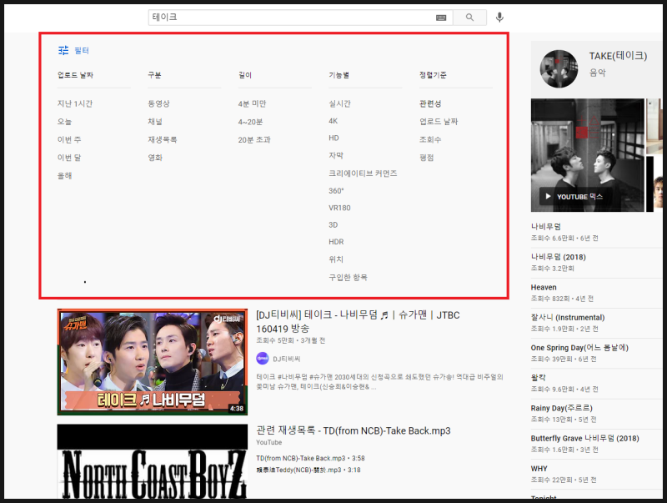This screenshot has width=667, height=503.
Task: Play TD(from NCB)-Take Back.mp3 3:58 track
Action: [x=310, y=458]
